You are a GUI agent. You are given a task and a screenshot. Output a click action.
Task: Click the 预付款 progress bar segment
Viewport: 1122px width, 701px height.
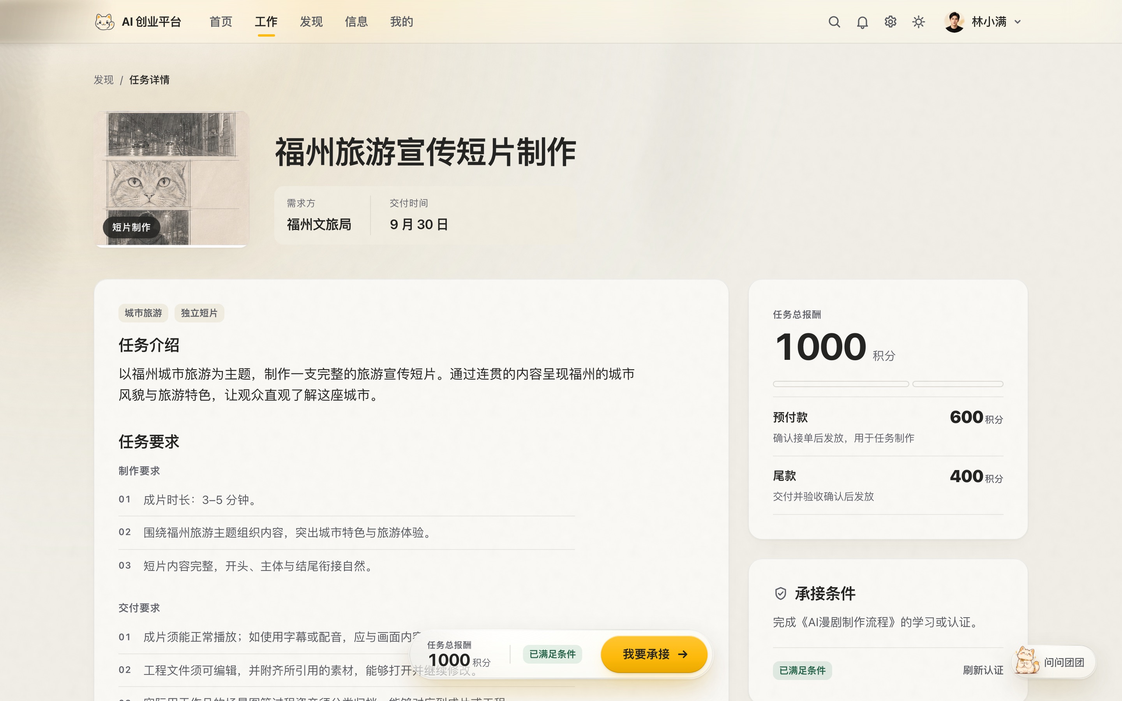coord(841,384)
